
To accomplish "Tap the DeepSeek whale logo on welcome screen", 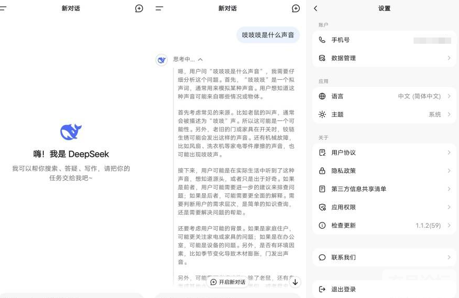I will (71, 132).
